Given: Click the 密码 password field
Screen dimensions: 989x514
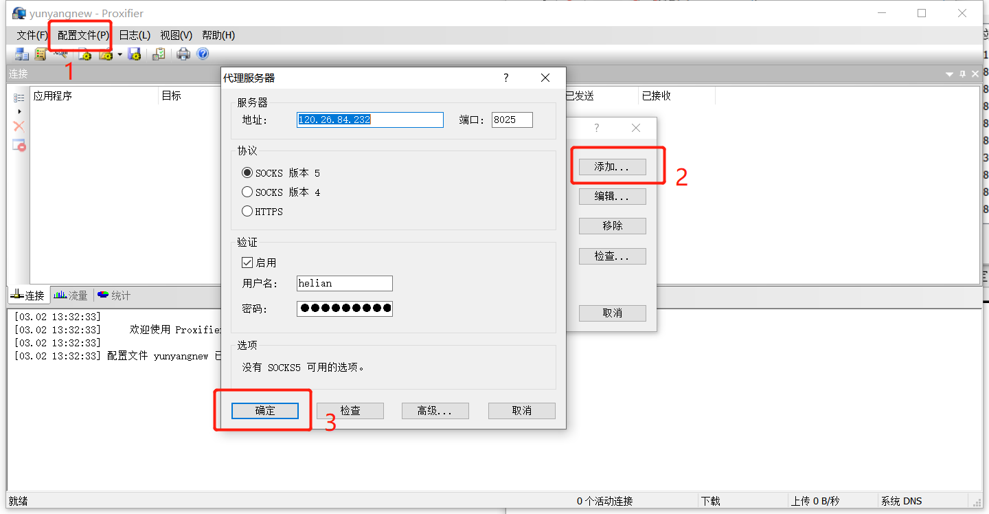Looking at the screenshot, I should (x=345, y=309).
